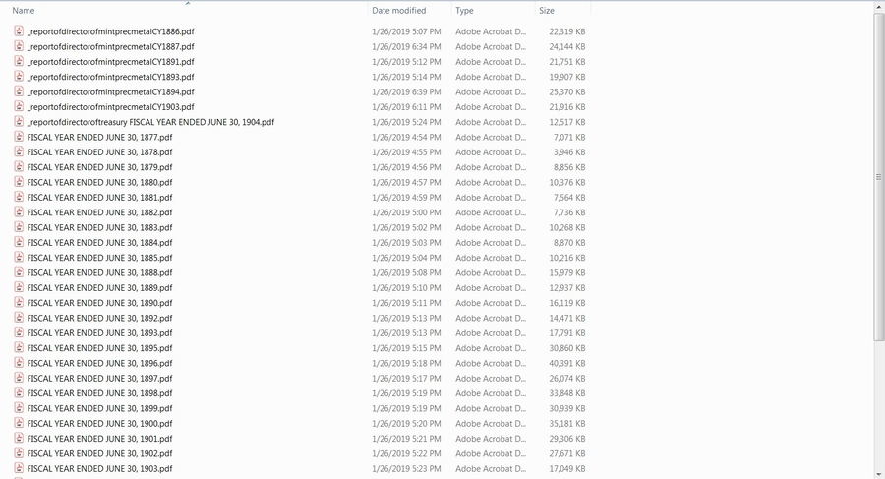The image size is (885, 479).
Task: Click PDF icon of _reportofdirectorofmintprecmetalCY1886.pdf
Action: pos(19,31)
